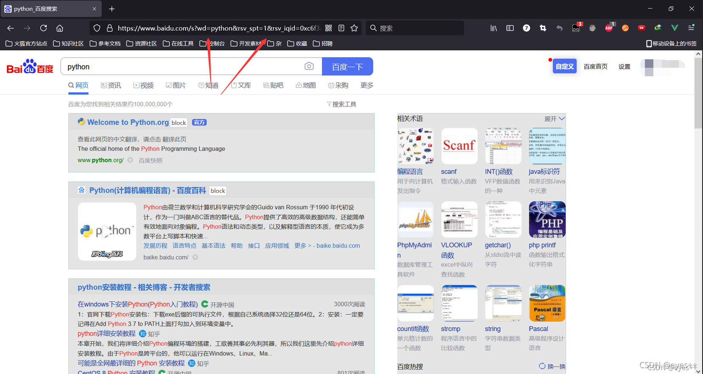Open the Pascal related term thumbnail
Image resolution: width=703 pixels, height=374 pixels.
coord(547,303)
